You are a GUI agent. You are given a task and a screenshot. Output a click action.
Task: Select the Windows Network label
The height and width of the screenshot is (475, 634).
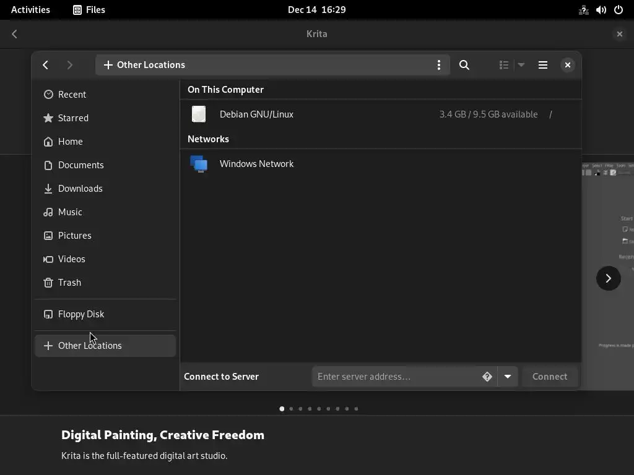click(256, 163)
